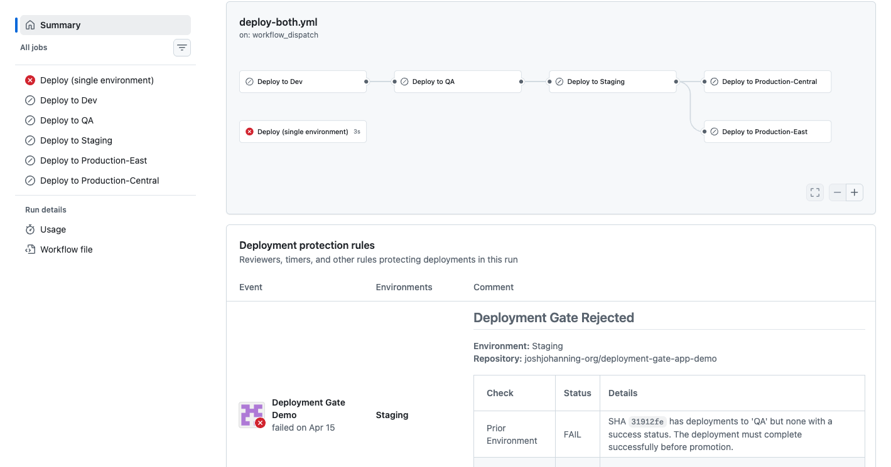Click the Deployment Gate Demo app name
Screen dimensions: 891x467
pyautogui.click(x=308, y=409)
